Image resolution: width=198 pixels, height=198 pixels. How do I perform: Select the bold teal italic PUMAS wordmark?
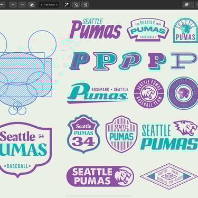click(169, 144)
